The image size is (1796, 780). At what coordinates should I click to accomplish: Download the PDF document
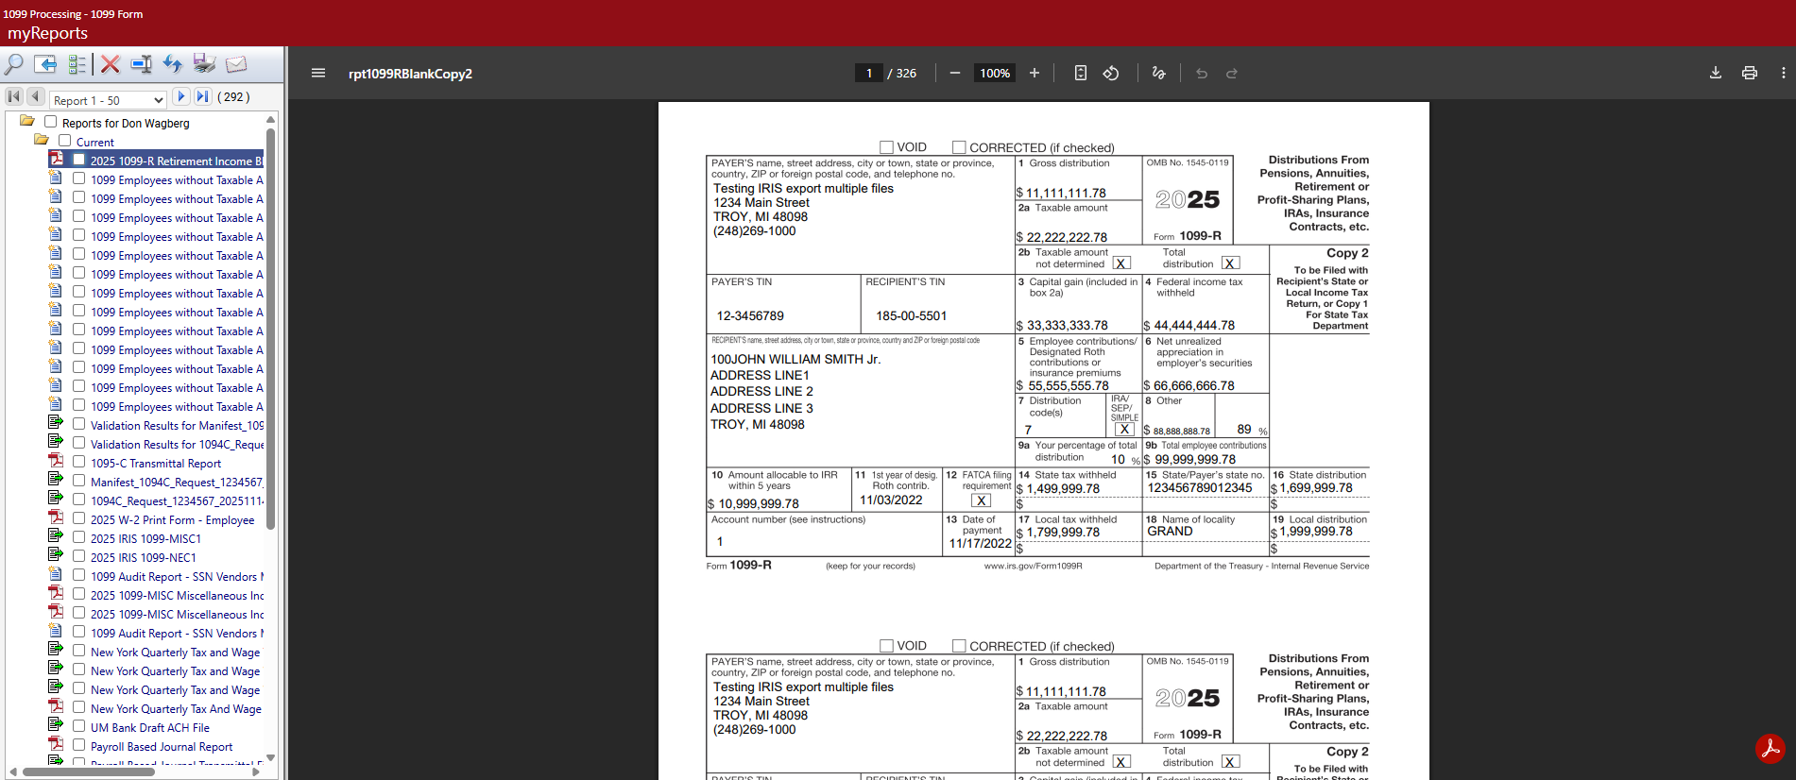tap(1716, 73)
